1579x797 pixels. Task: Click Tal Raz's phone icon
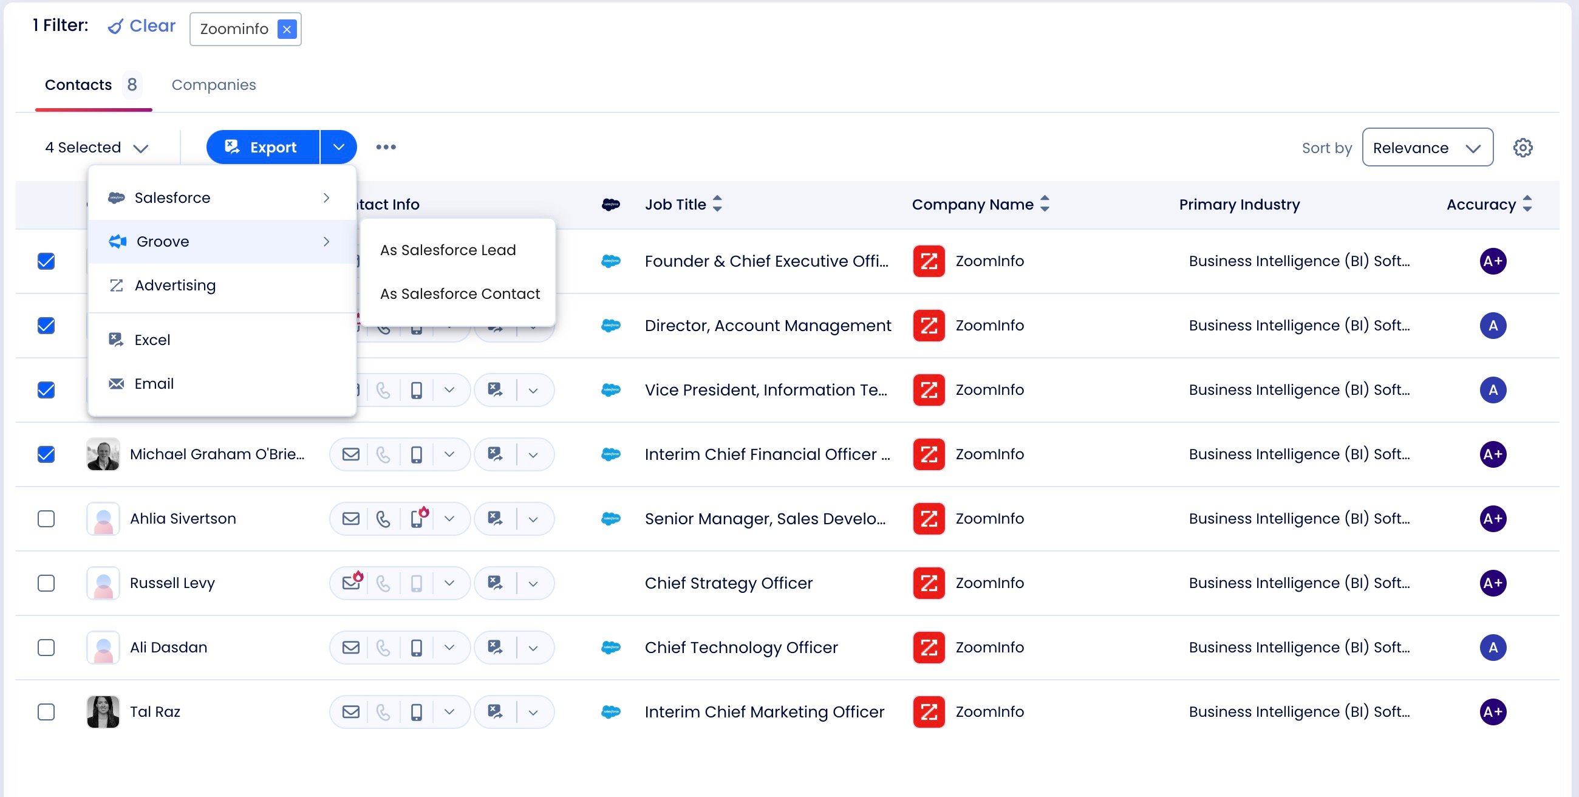(383, 712)
